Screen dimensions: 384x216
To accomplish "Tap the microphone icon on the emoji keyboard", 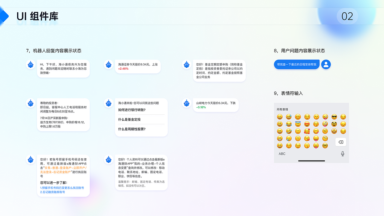I will (343, 153).
